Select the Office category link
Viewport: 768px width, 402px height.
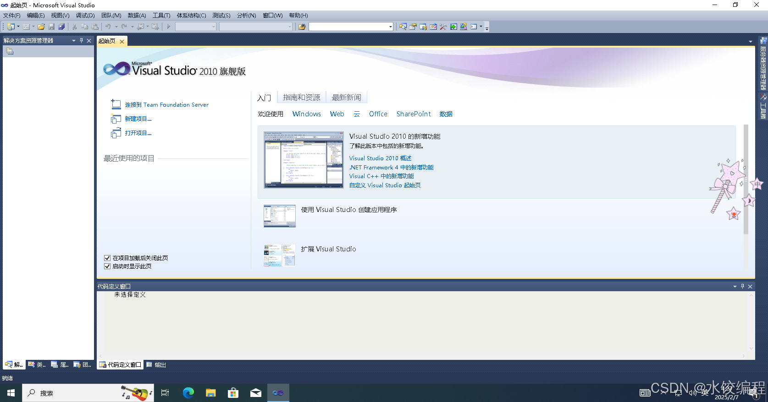point(378,114)
